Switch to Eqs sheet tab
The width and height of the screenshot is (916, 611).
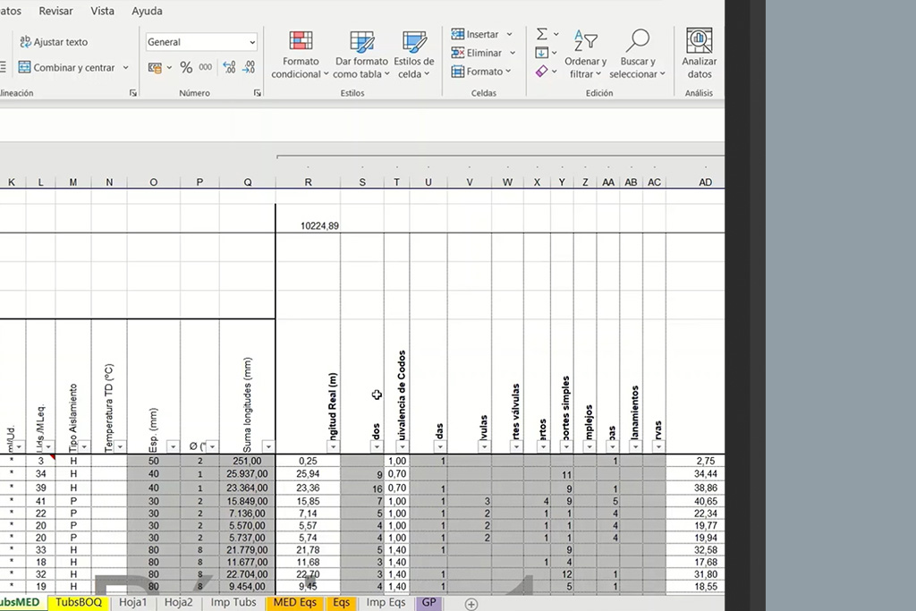pos(341,602)
